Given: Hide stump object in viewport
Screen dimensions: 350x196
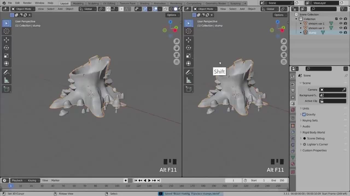Looking at the screenshot, I should coord(341,32).
